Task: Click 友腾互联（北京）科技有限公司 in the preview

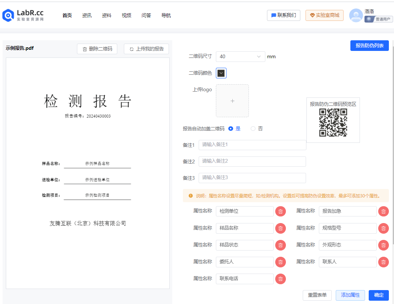Action: click(88, 223)
